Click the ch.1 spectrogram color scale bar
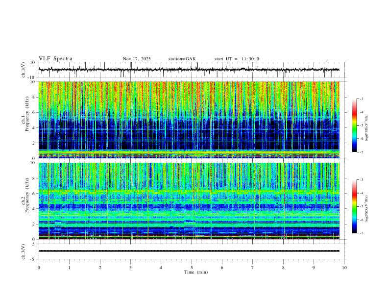The image size is (388, 300). [354, 125]
